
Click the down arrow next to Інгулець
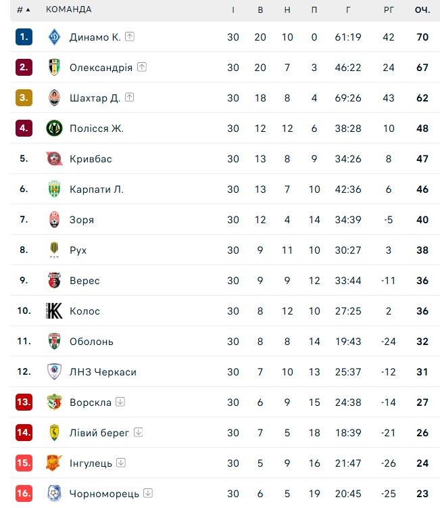point(121,463)
